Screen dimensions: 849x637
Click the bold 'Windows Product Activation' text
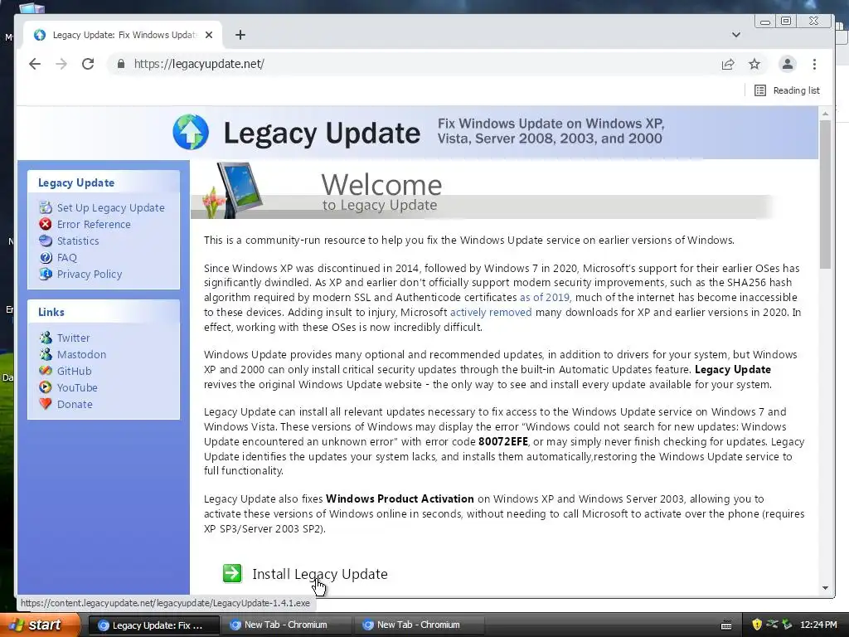pos(400,498)
